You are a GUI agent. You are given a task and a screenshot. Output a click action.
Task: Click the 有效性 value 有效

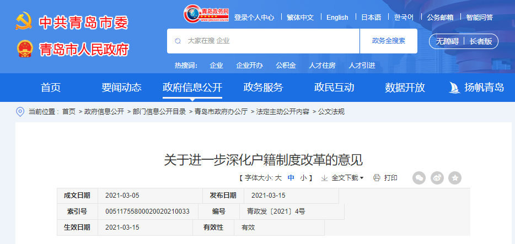[x=248, y=227]
